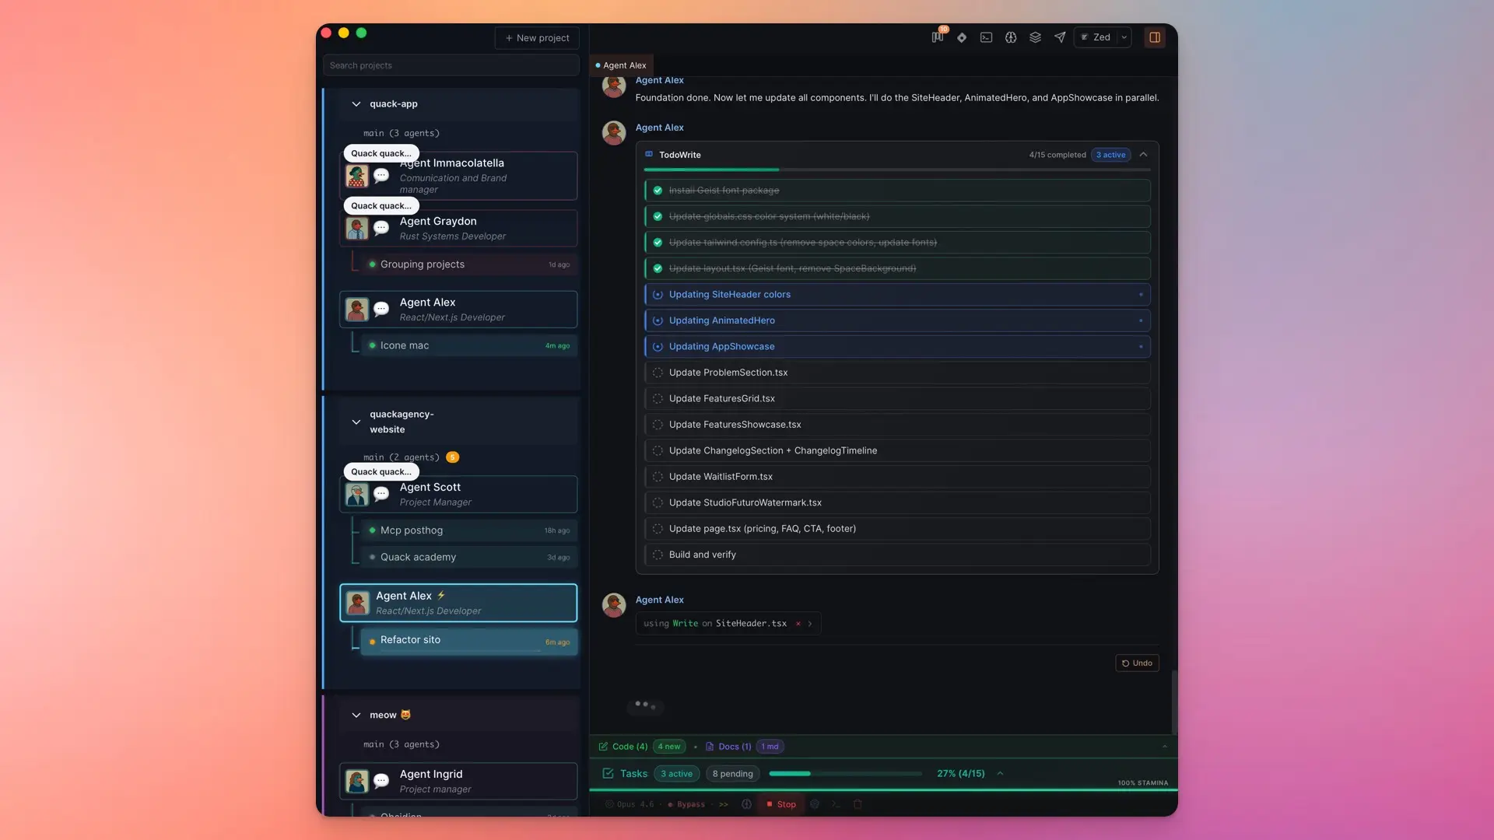Screen dimensions: 1494x840
Task: Focus the Search projects field
Action: [451, 65]
